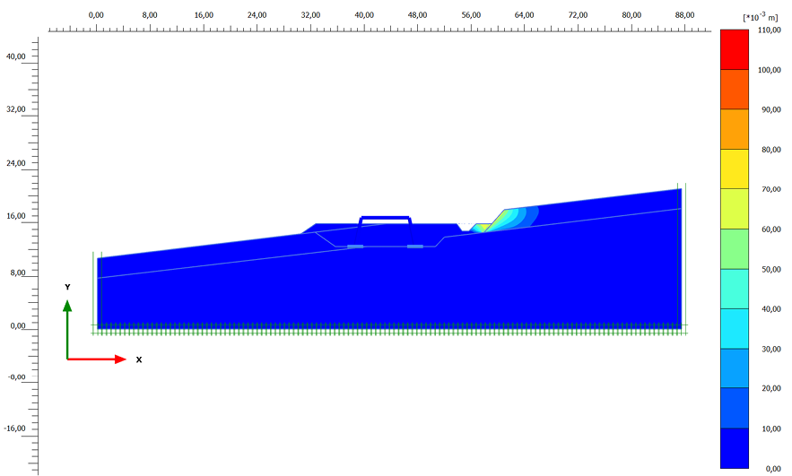Pick the yellow-green 60–70 legend band

pyautogui.click(x=735, y=209)
